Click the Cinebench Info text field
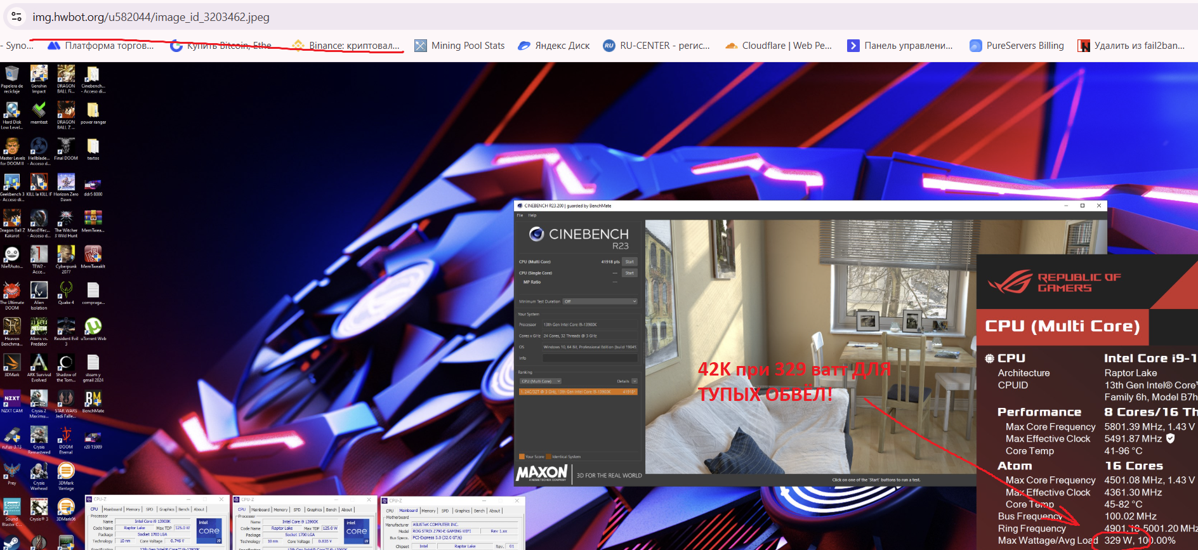The image size is (1198, 550). (x=589, y=358)
